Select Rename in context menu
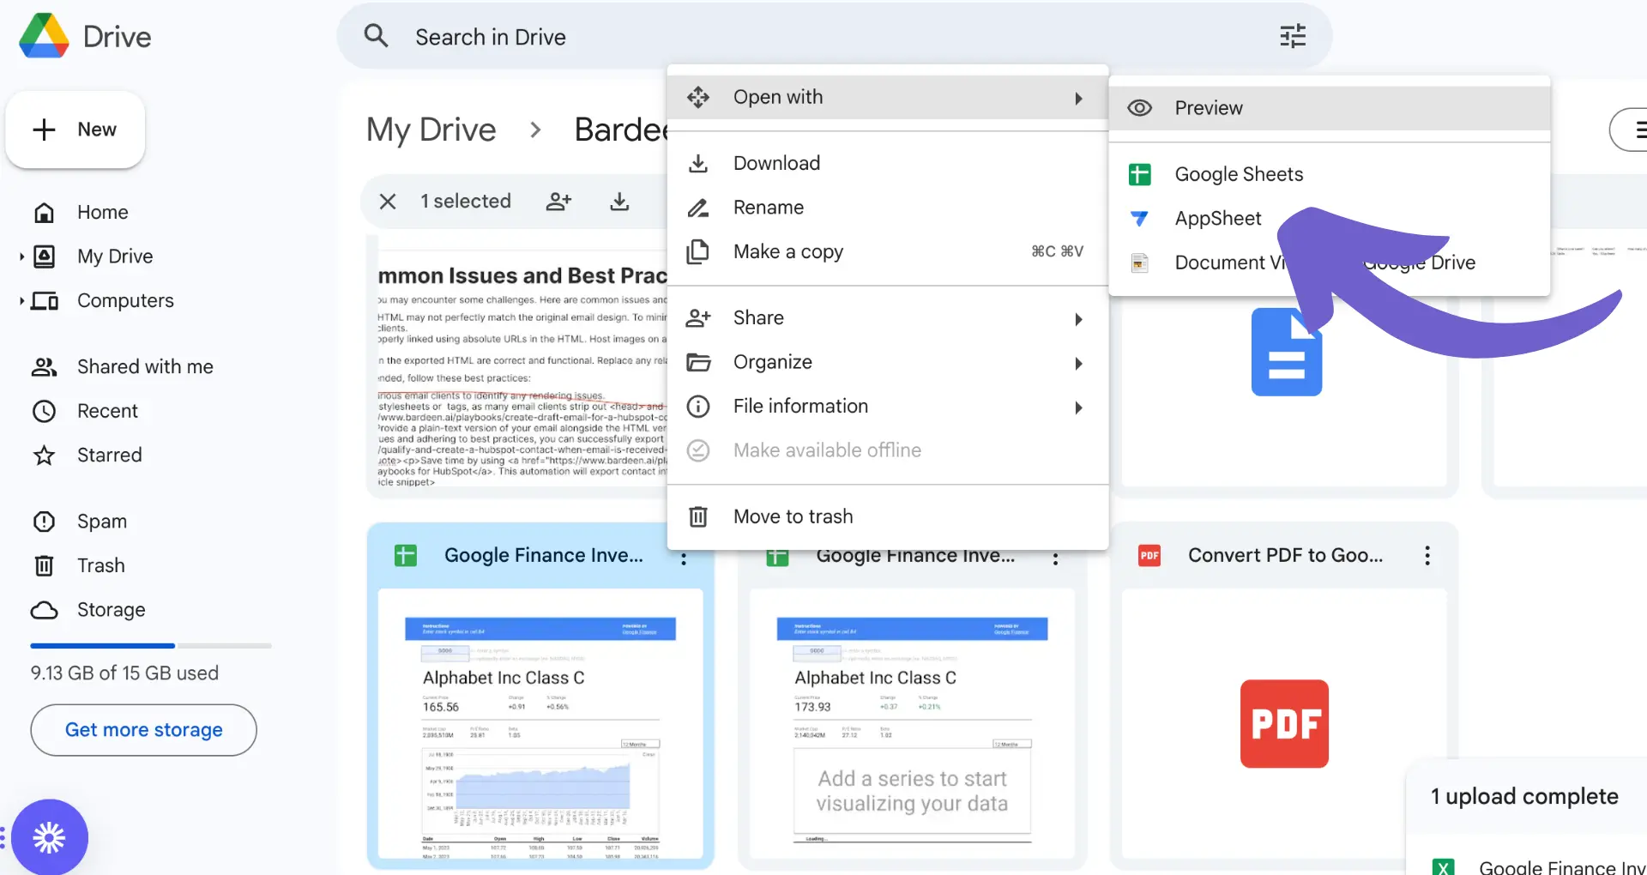 click(x=887, y=208)
